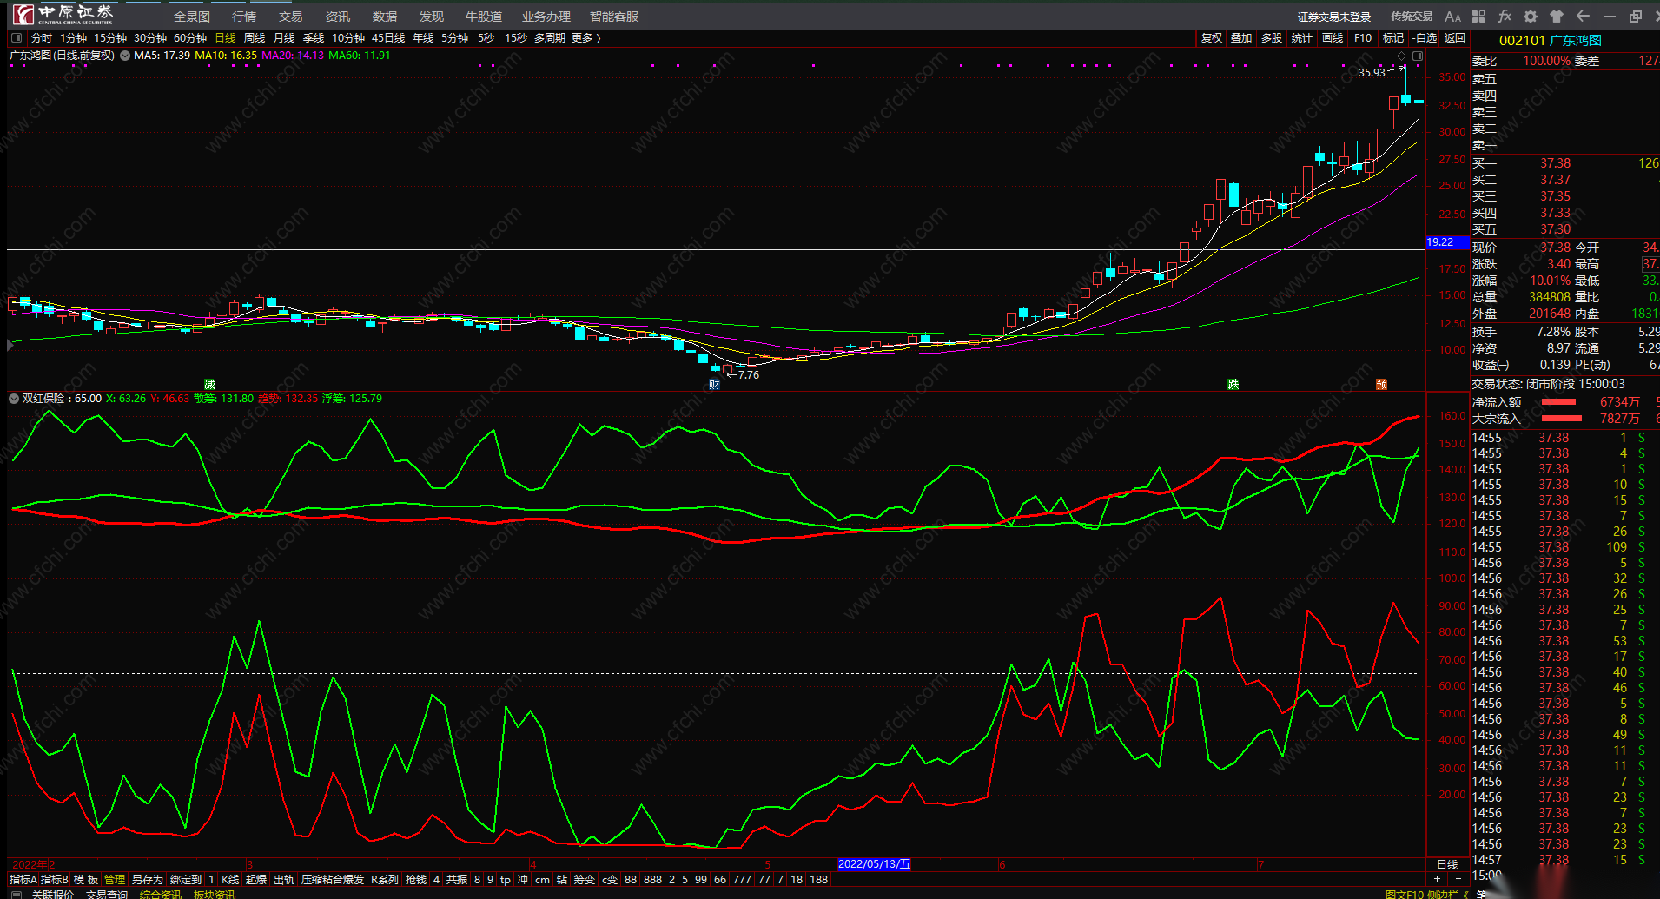This screenshot has height=899, width=1660.
Task: Select the R系列 indicator
Action: 385,880
